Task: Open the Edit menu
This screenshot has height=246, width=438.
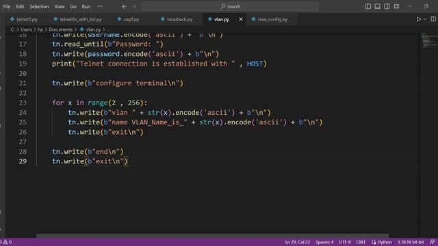Action: [x=20, y=6]
